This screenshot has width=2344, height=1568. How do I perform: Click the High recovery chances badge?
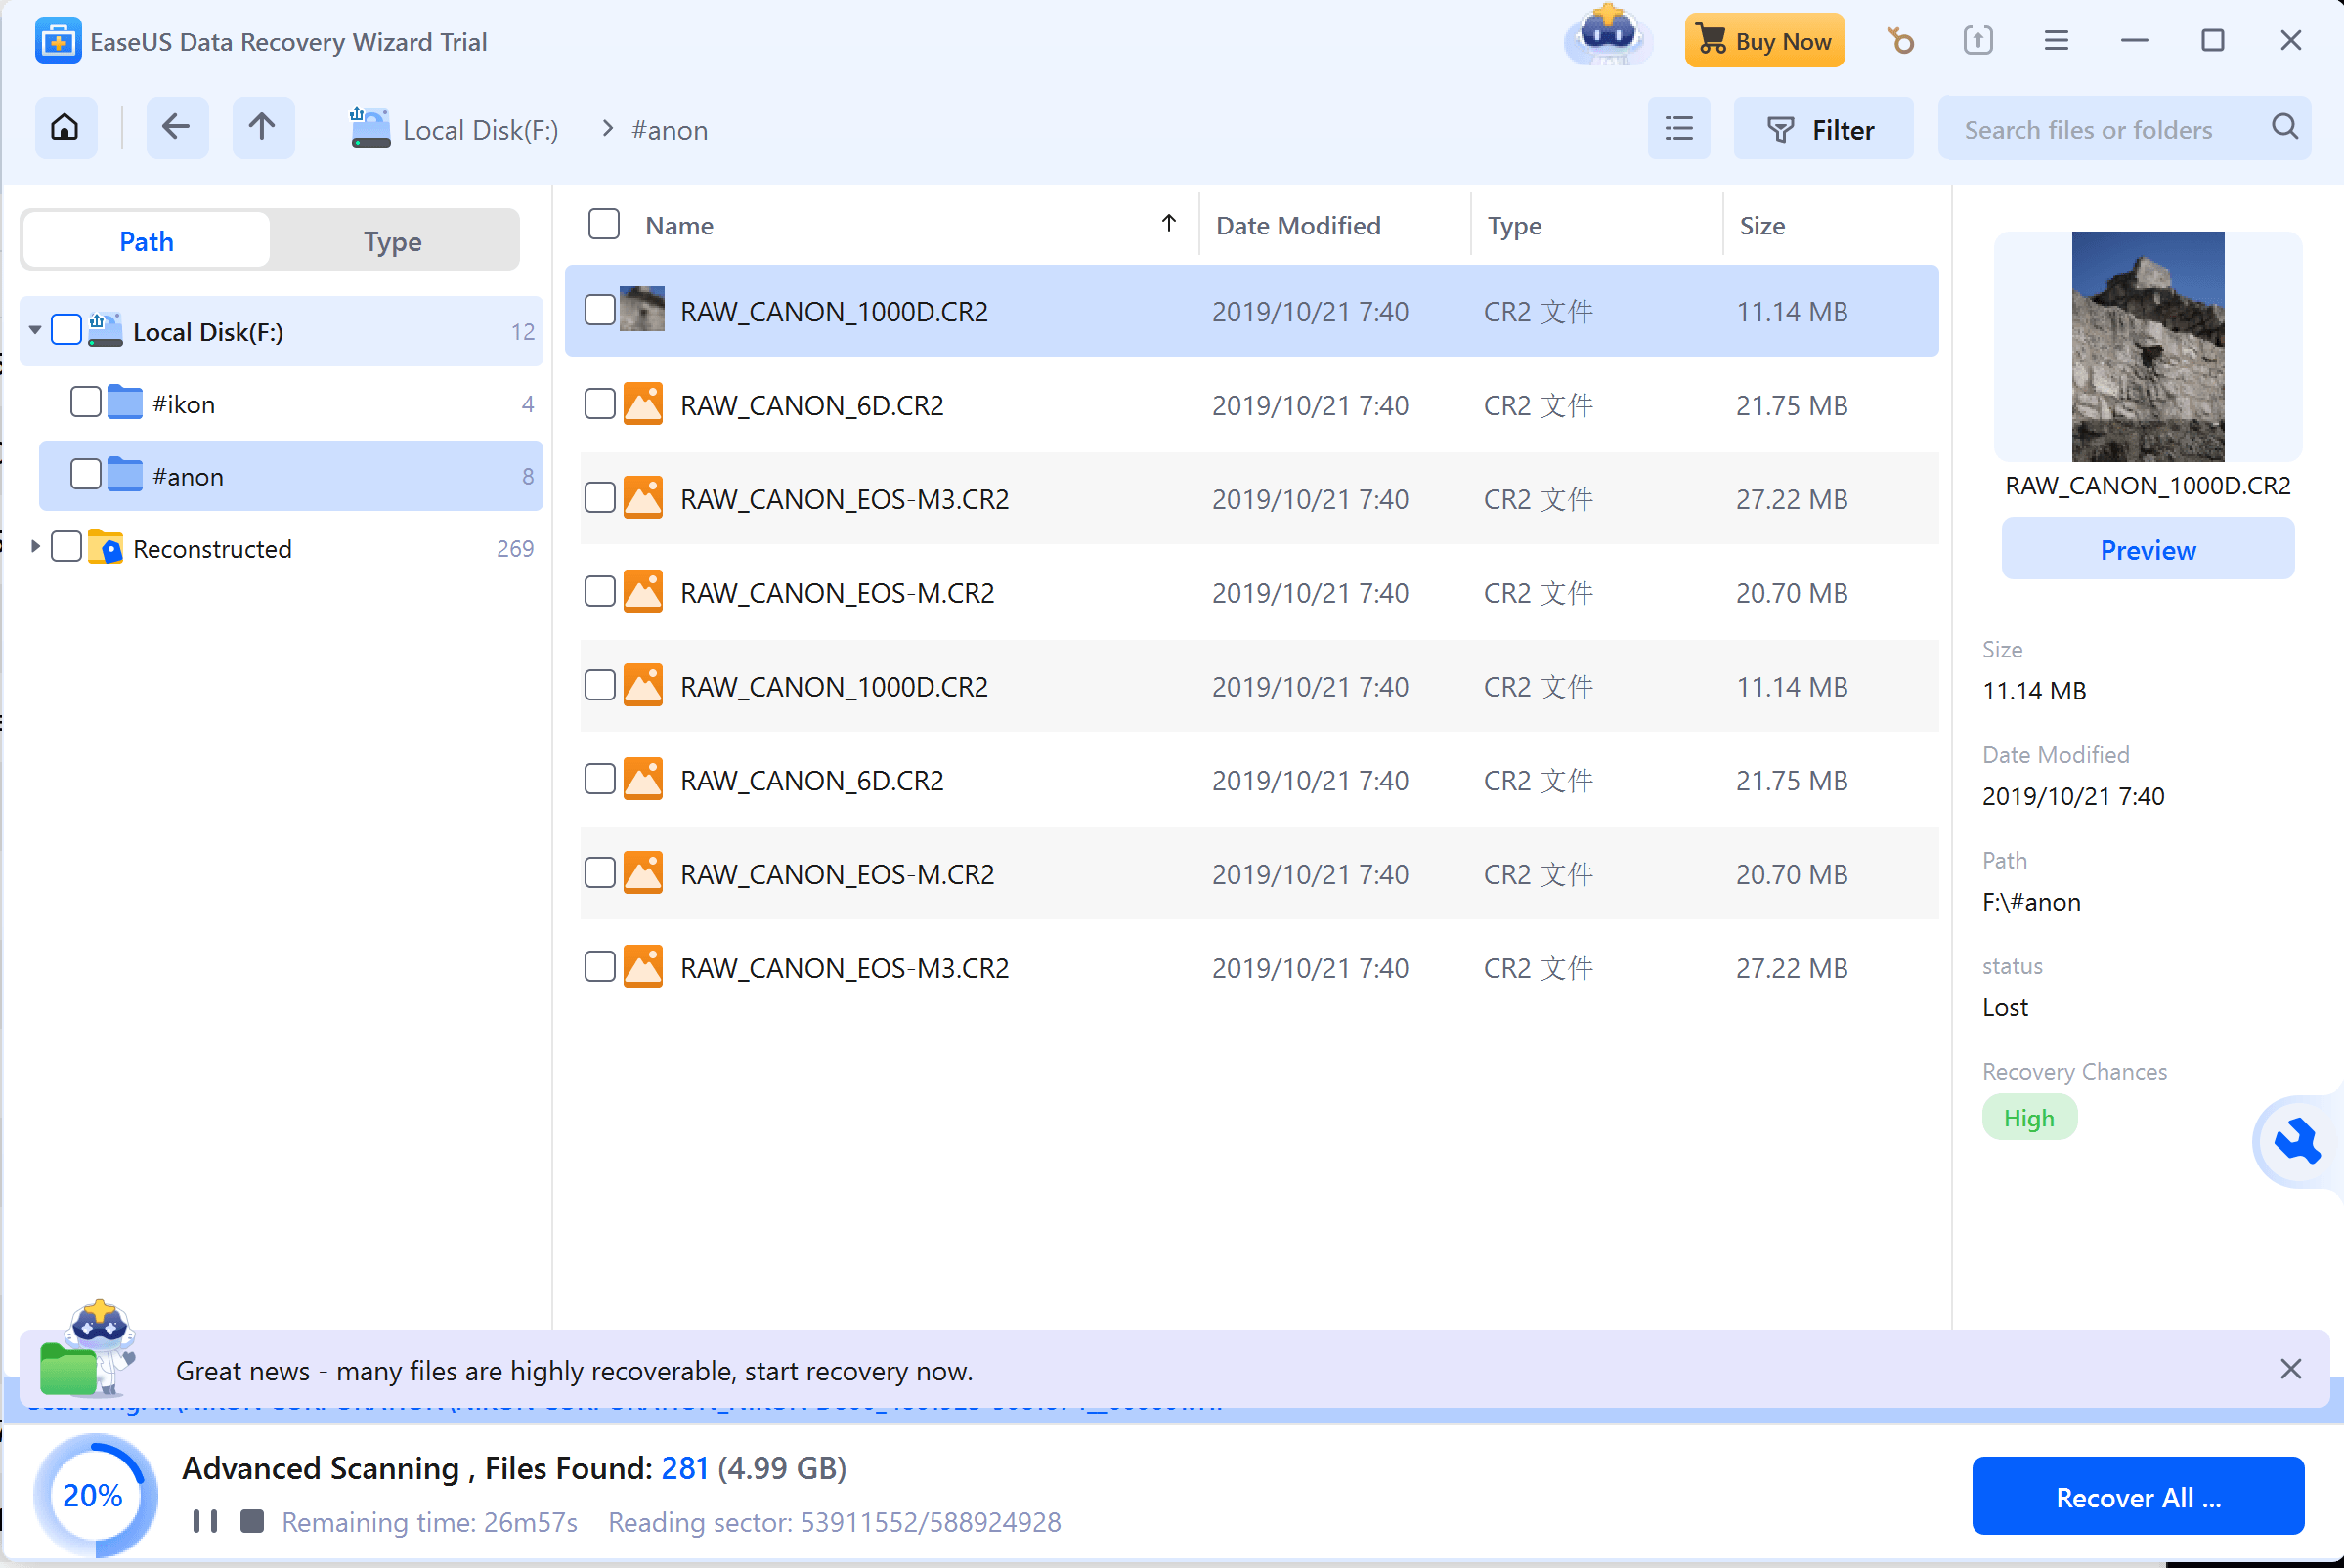[2029, 1117]
